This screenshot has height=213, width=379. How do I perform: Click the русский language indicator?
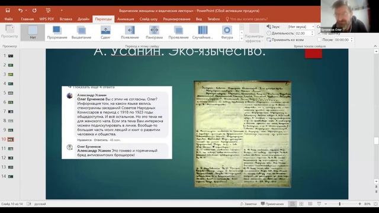[x=40, y=204]
